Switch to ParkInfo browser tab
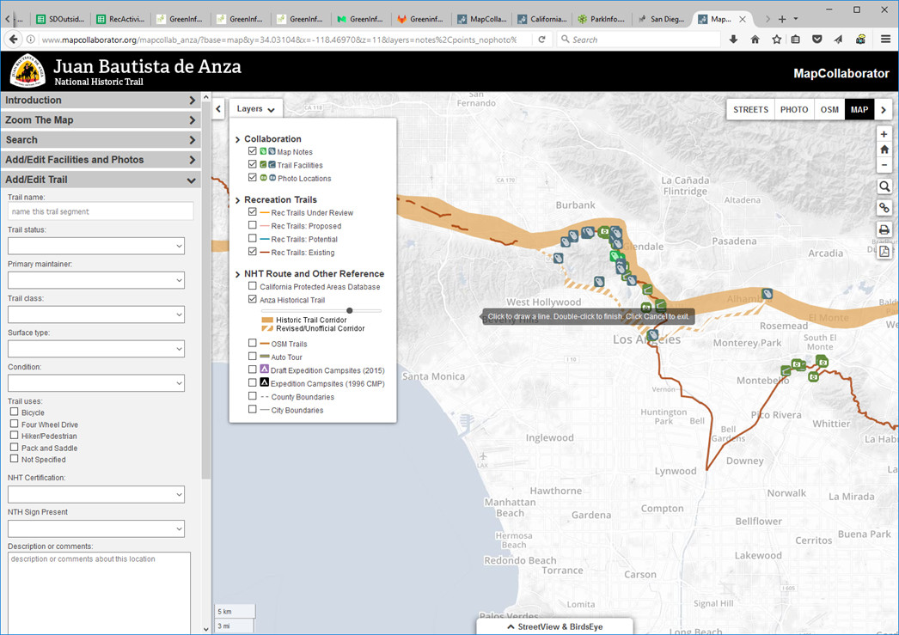Screen dimensions: 899x635 click(x=602, y=19)
